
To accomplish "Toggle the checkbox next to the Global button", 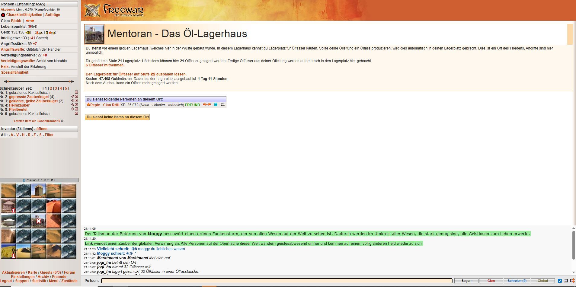I will (560, 281).
